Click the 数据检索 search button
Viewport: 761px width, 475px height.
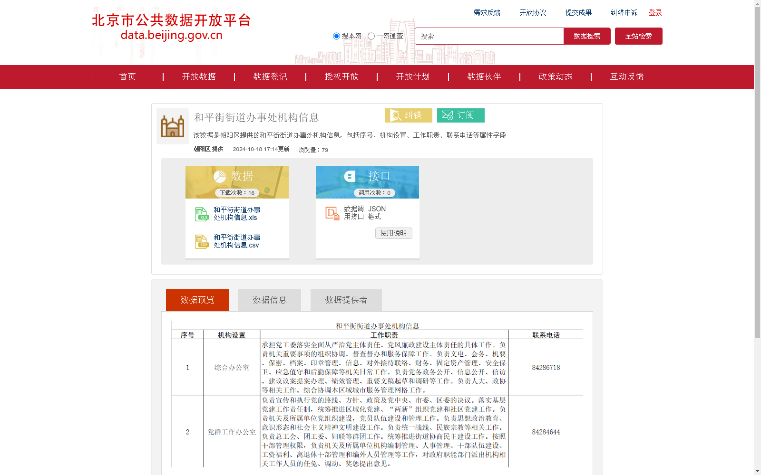tap(587, 36)
